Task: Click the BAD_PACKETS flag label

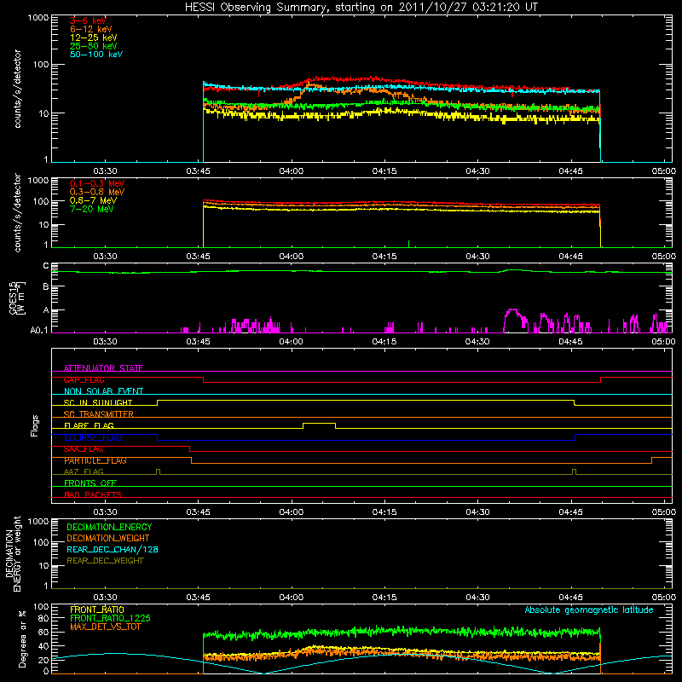Action: coord(93,494)
